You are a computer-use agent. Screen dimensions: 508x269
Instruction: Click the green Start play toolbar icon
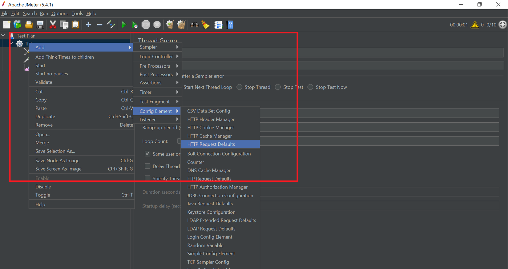tap(124, 25)
